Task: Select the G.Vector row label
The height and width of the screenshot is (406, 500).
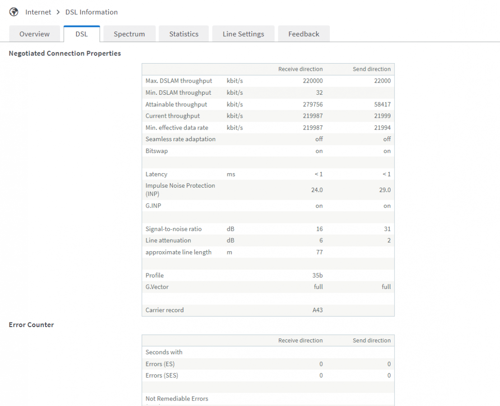Action: (x=157, y=287)
